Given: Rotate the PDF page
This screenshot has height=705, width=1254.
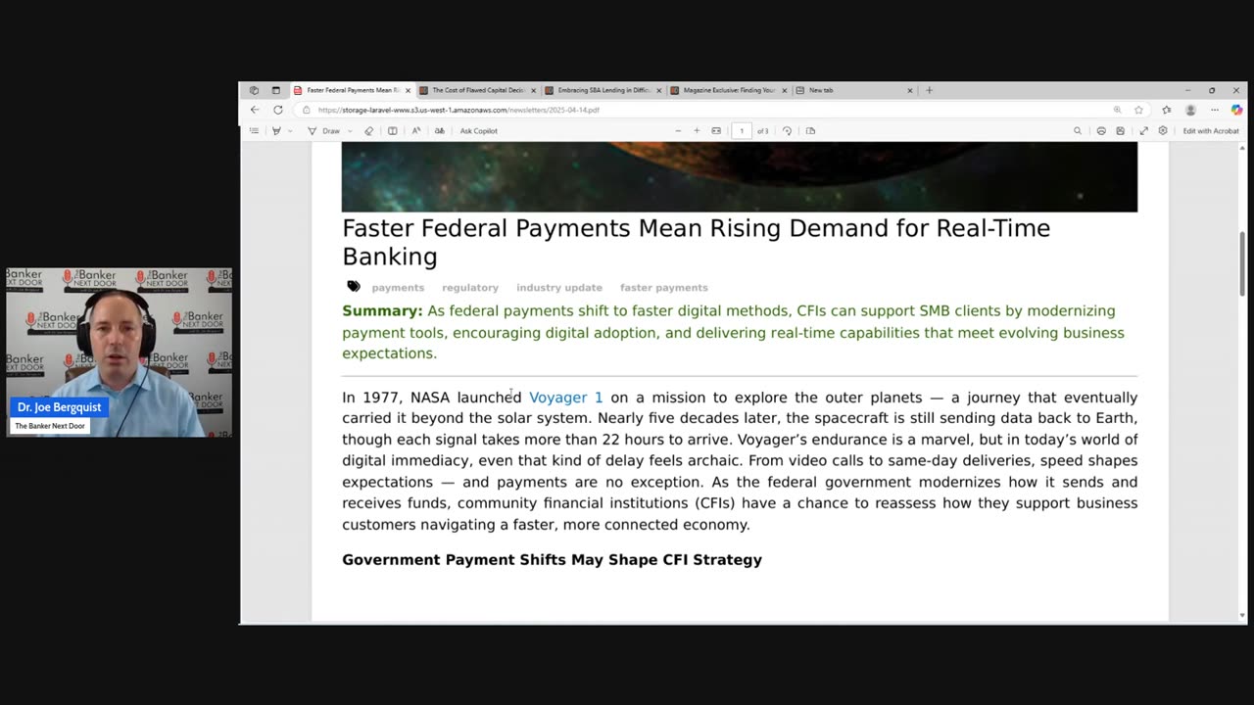Looking at the screenshot, I should 787,130.
